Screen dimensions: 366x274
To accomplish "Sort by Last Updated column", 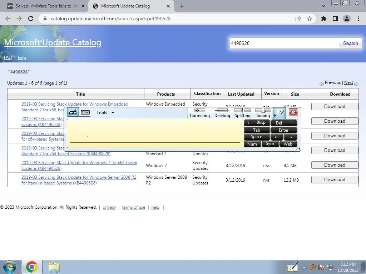I will (241, 94).
